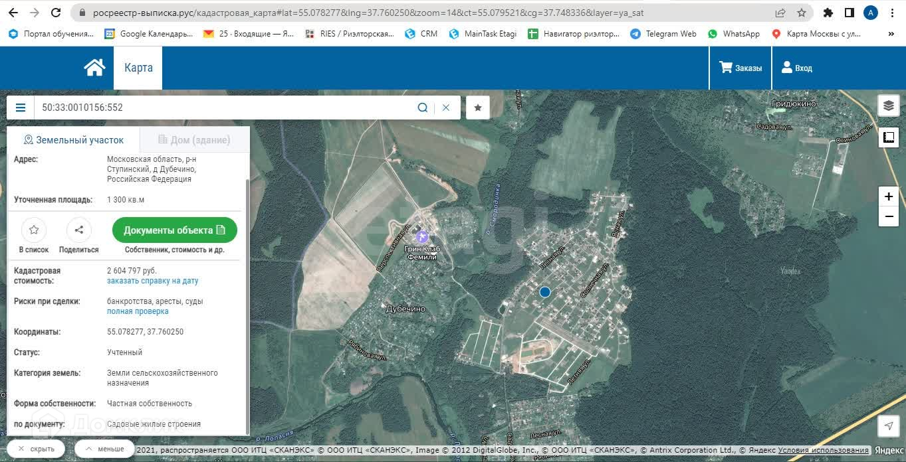Clear the cadastral number search field

(x=446, y=108)
